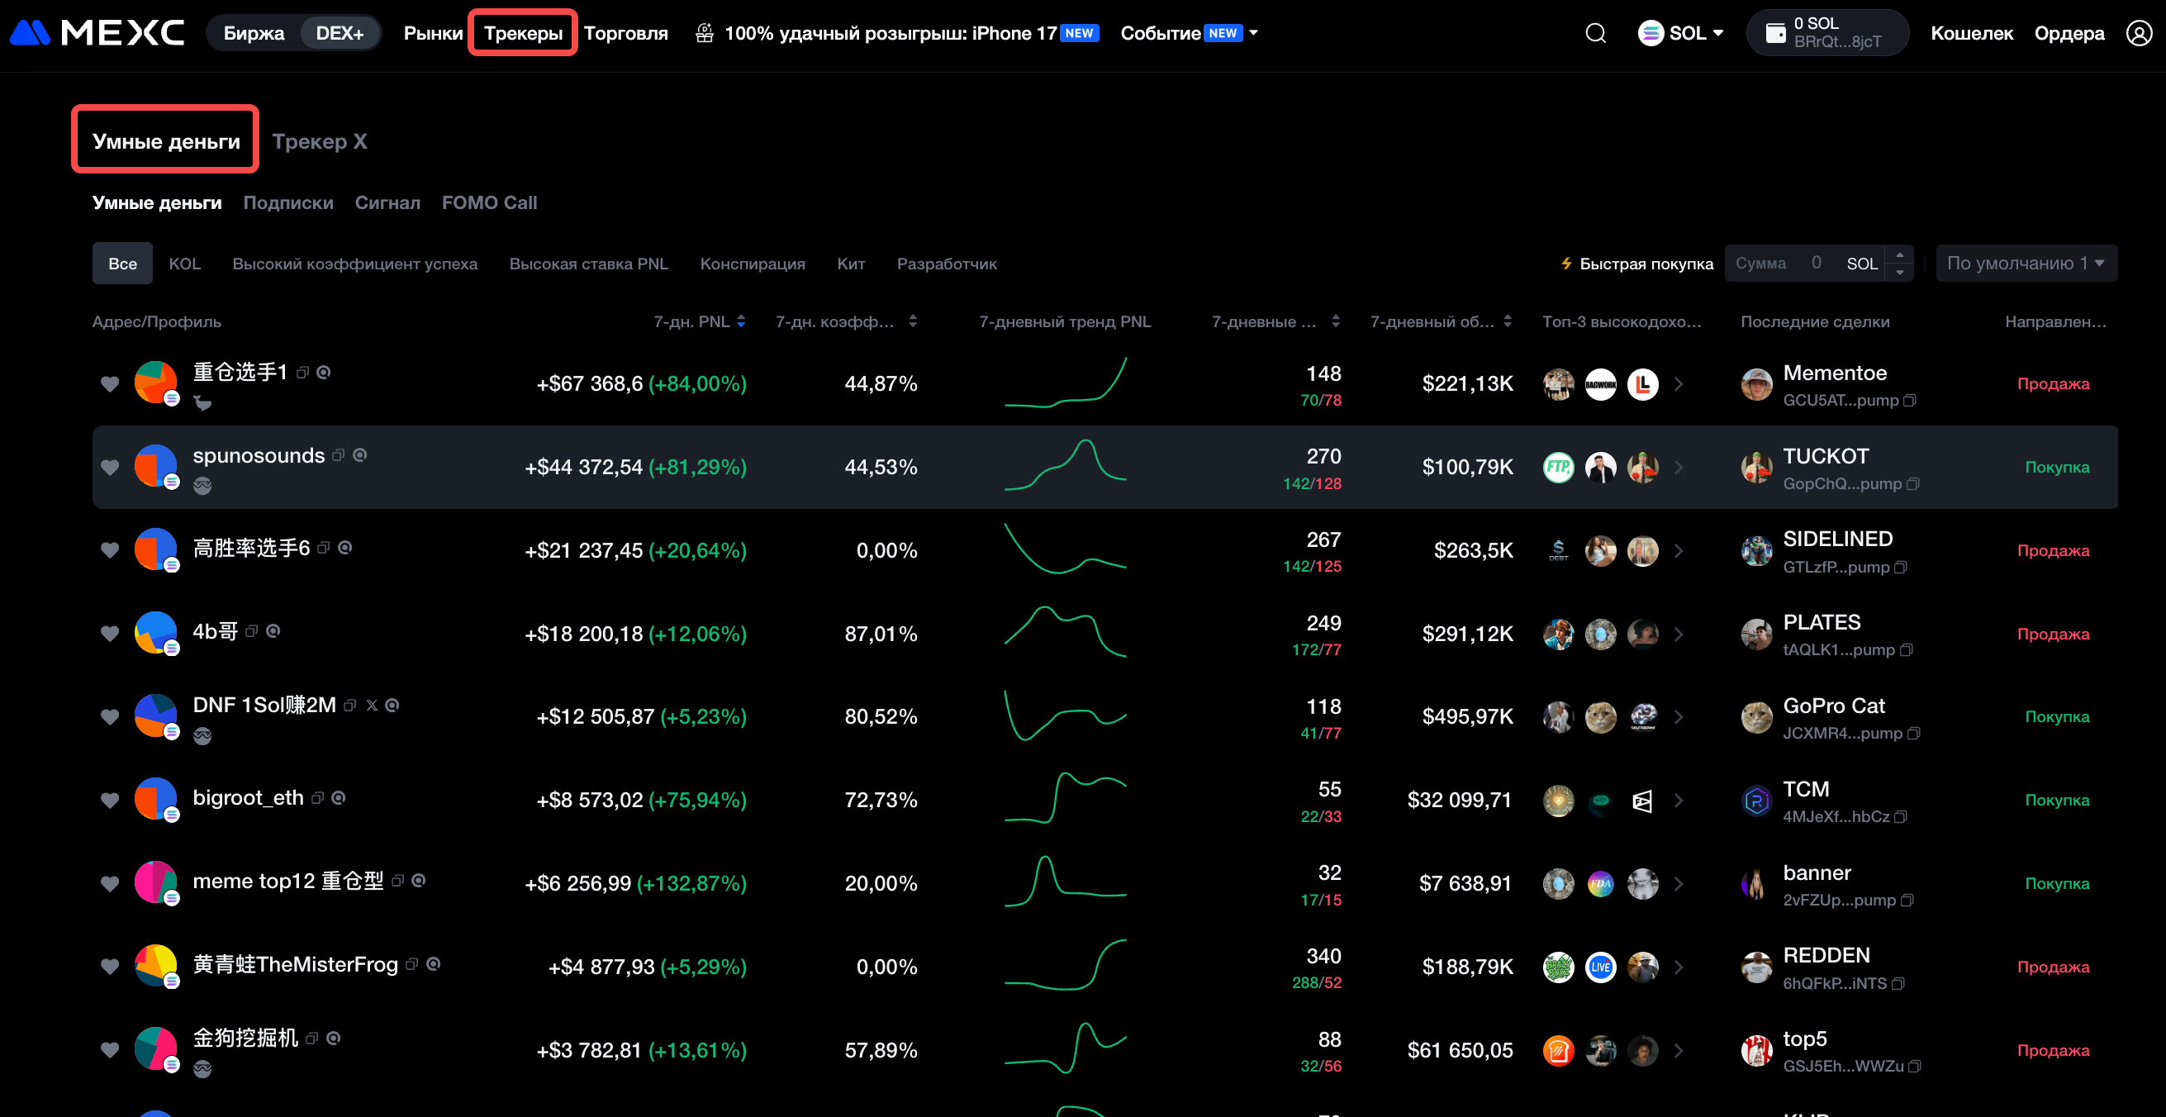Toggle heart favorite for bigroot_eth
The width and height of the screenshot is (2166, 1117).
tap(109, 800)
